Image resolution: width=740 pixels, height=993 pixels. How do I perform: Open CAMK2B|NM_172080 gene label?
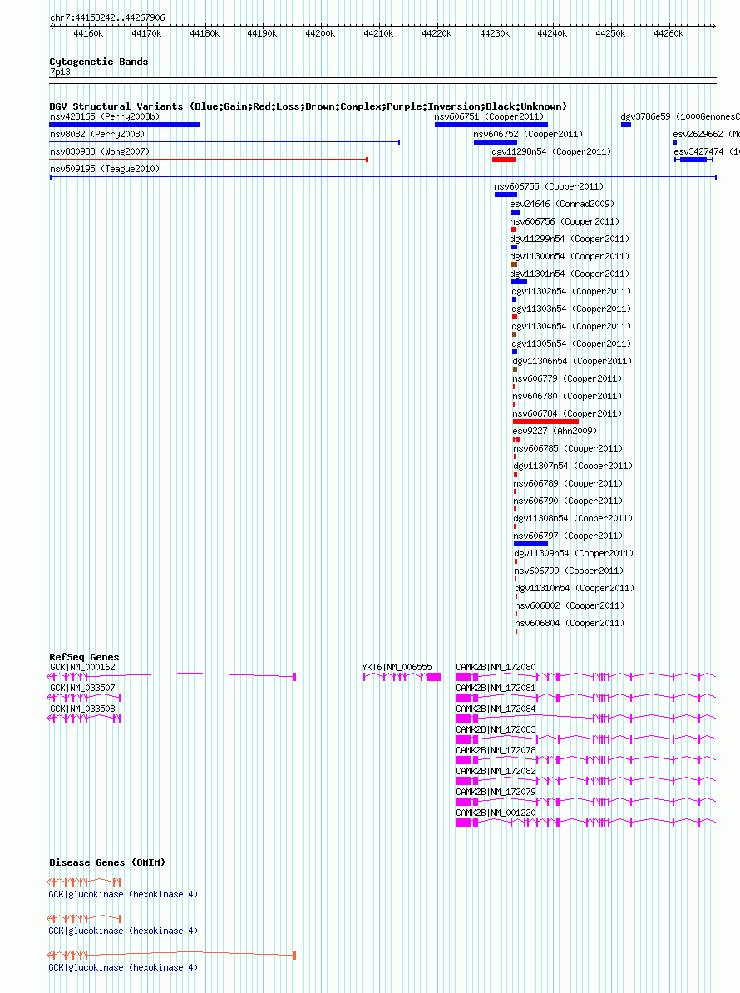coord(496,668)
